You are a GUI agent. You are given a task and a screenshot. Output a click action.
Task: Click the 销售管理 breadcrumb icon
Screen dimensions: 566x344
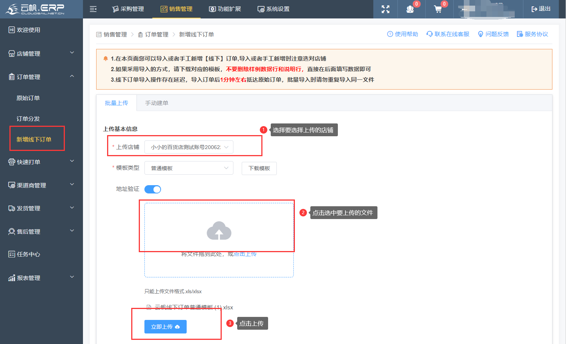coord(99,35)
